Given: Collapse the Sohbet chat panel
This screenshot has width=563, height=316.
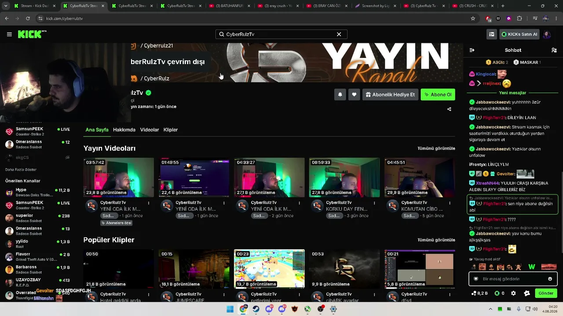Looking at the screenshot, I should click(472, 50).
